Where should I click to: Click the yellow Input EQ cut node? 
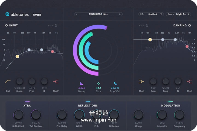tap(17, 56)
